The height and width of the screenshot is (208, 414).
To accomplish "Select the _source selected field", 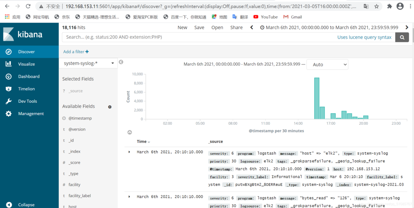I will point(75,91).
